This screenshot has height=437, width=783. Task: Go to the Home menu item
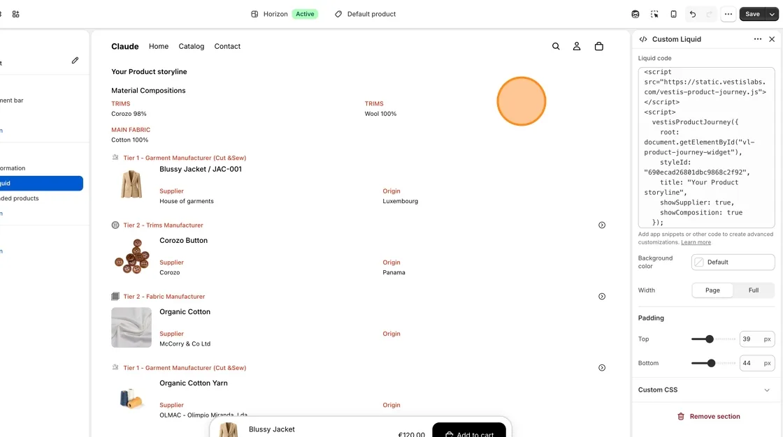(x=159, y=46)
